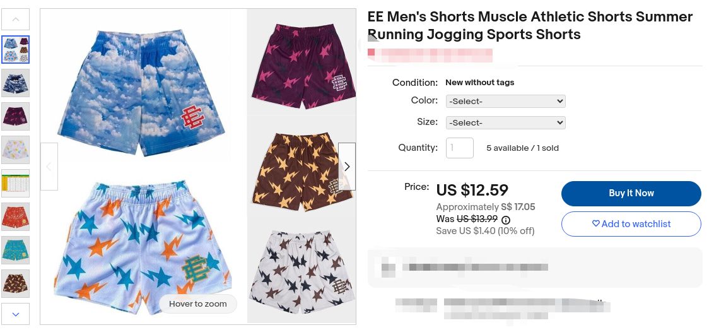The height and width of the screenshot is (330, 714).
Task: Click the heart icon on watchlist button
Action: [x=595, y=224]
